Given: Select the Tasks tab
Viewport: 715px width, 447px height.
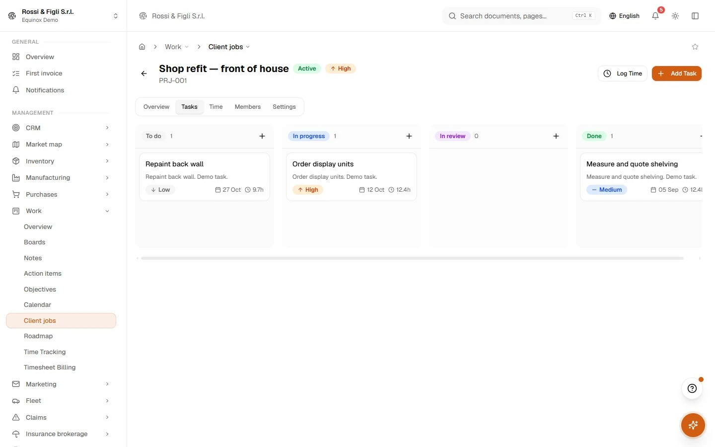Looking at the screenshot, I should point(189,107).
